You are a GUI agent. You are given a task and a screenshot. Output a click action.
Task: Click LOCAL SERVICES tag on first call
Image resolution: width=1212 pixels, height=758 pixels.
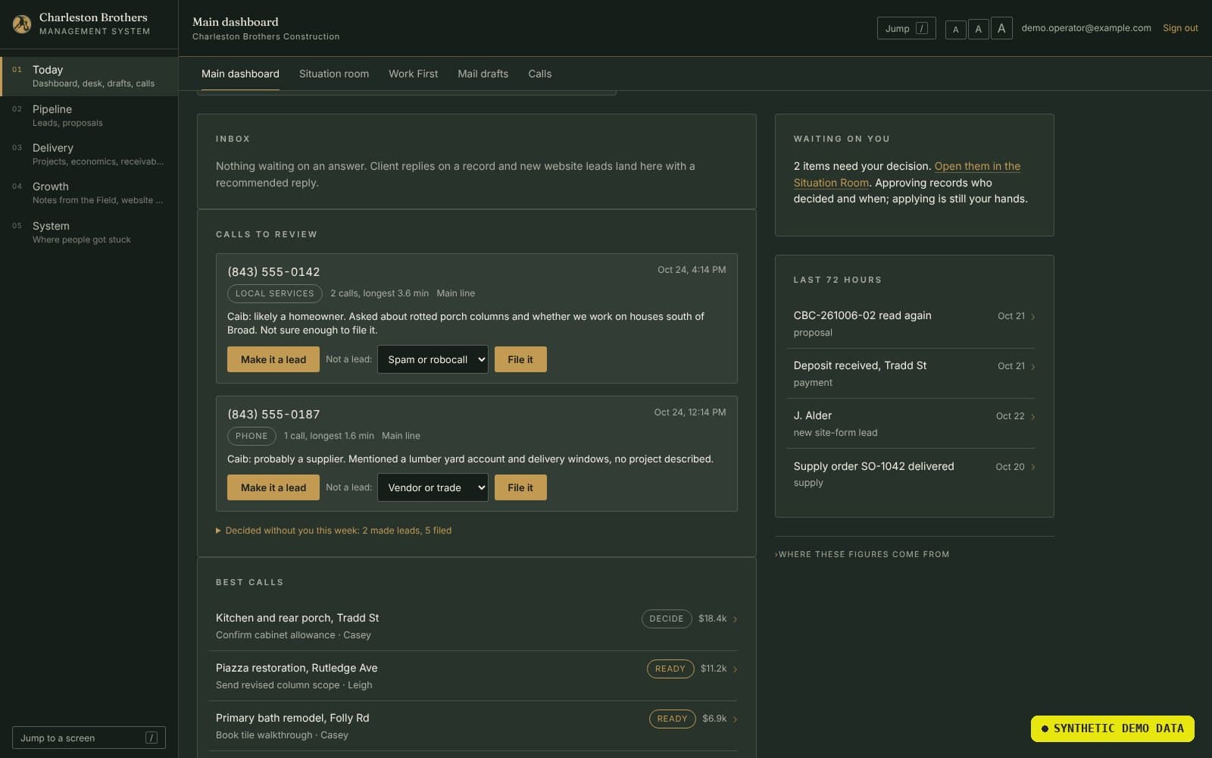[274, 293]
